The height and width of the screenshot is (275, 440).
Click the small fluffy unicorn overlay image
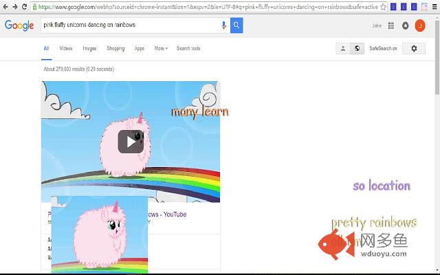tap(100, 234)
